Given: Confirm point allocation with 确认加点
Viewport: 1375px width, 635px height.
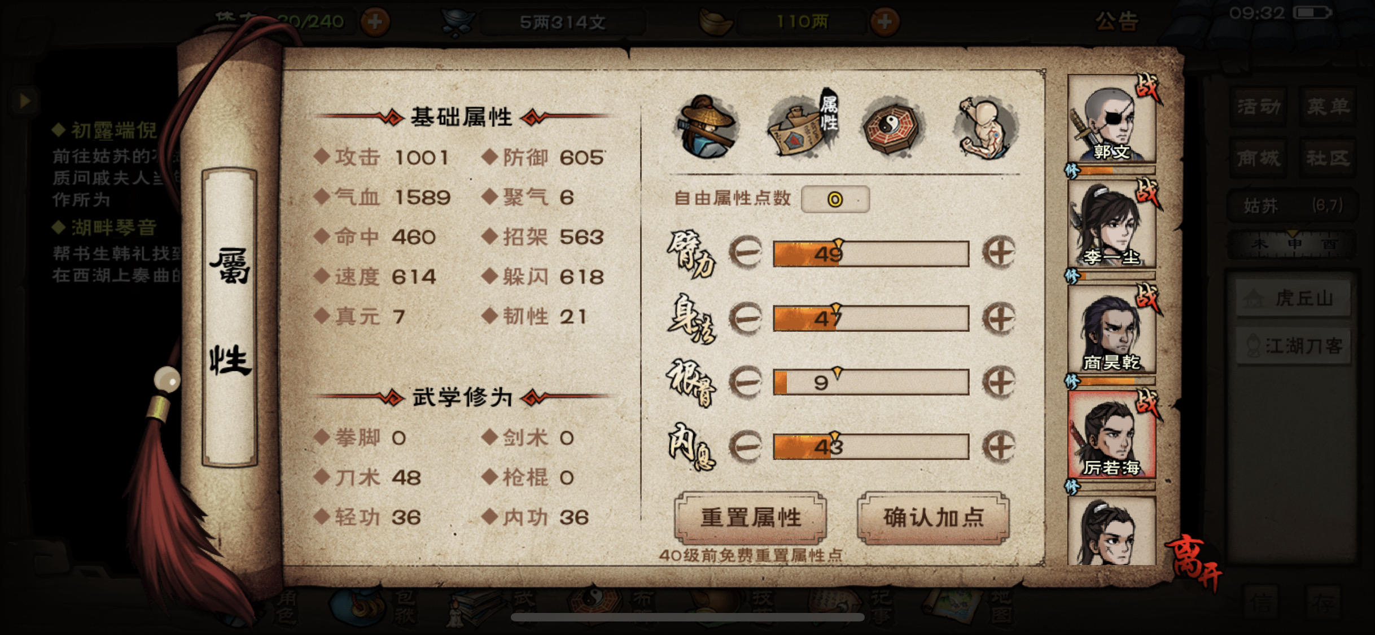Looking at the screenshot, I should tap(934, 518).
